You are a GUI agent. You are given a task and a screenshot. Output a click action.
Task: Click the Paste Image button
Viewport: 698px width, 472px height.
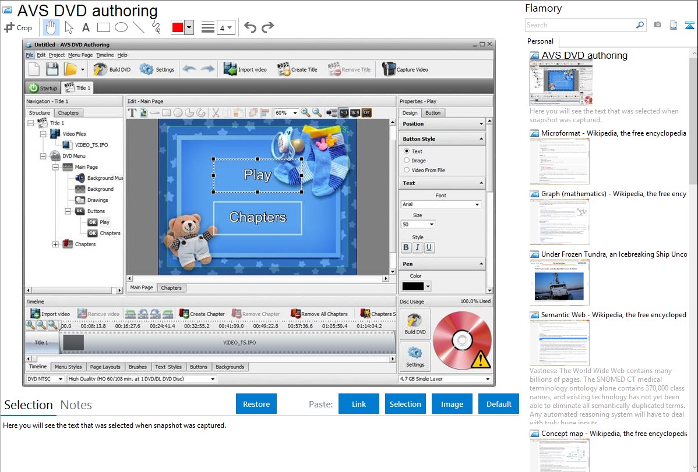(452, 404)
